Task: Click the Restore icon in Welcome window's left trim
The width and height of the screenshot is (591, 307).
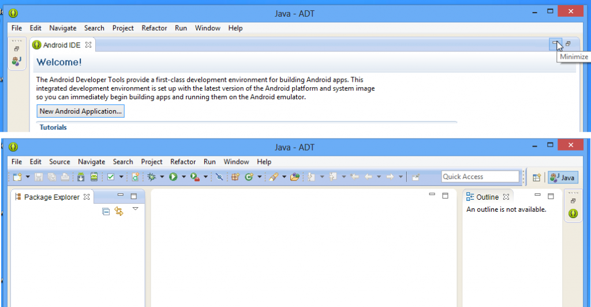Action: pos(17,48)
